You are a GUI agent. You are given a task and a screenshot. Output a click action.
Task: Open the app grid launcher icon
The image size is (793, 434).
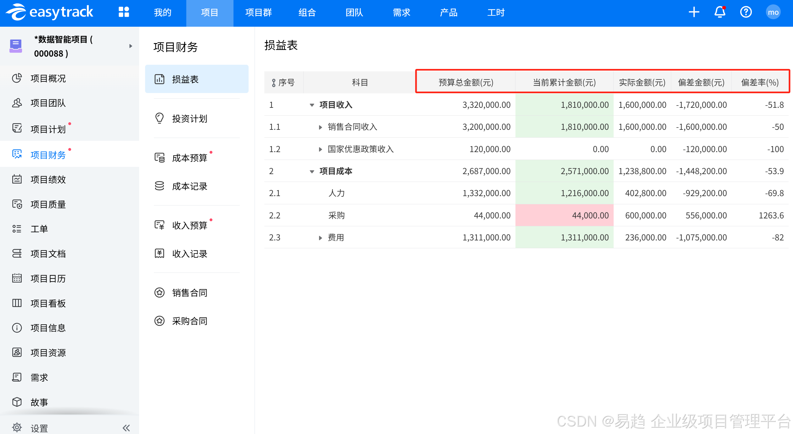(124, 12)
